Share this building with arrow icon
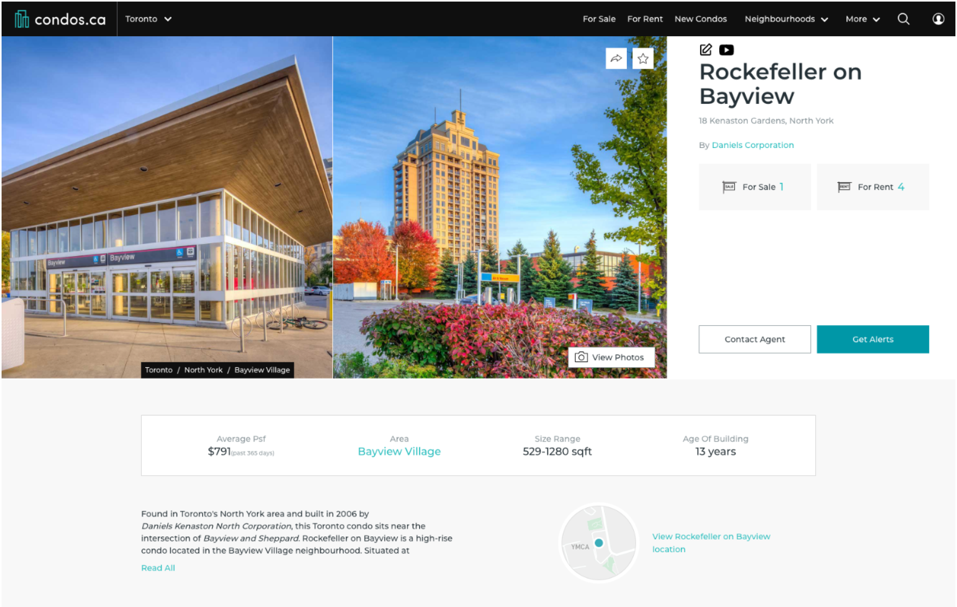The height and width of the screenshot is (607, 957). click(616, 58)
